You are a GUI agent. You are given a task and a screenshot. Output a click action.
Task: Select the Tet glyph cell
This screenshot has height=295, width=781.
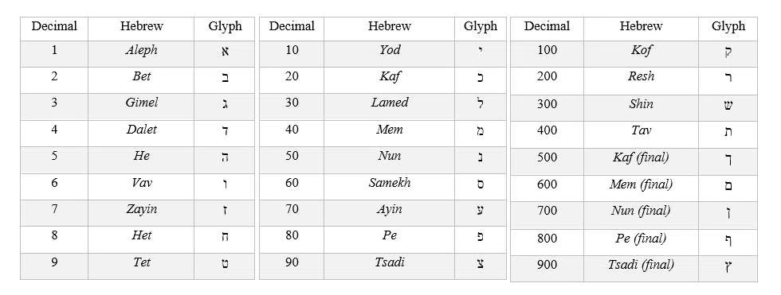[224, 266]
